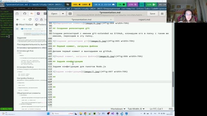Click Установка Node.js heading on page
This screenshot has height=116, width=207.
[25, 67]
